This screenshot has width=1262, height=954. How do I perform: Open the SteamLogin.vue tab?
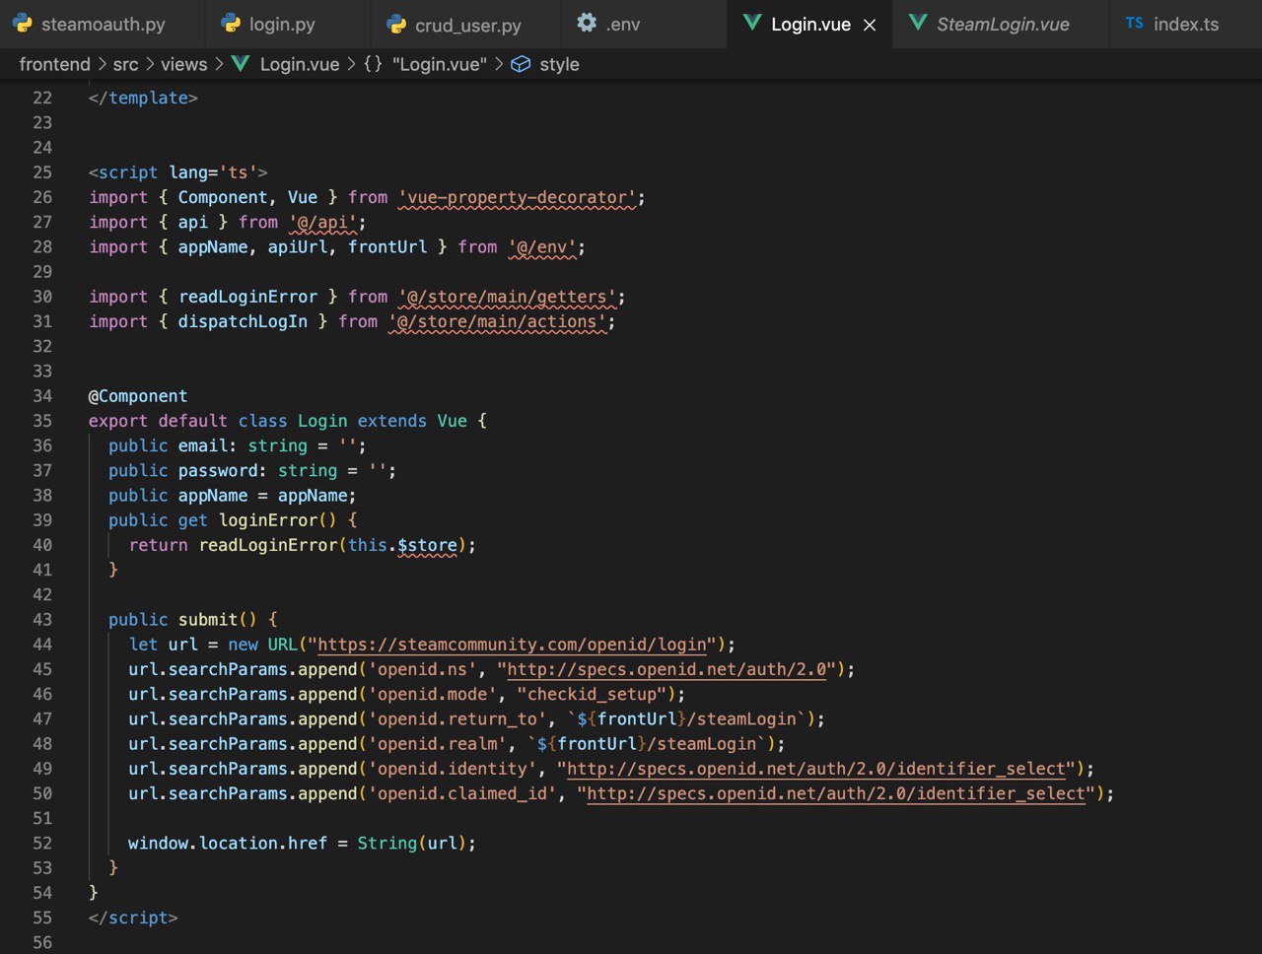click(x=1003, y=24)
